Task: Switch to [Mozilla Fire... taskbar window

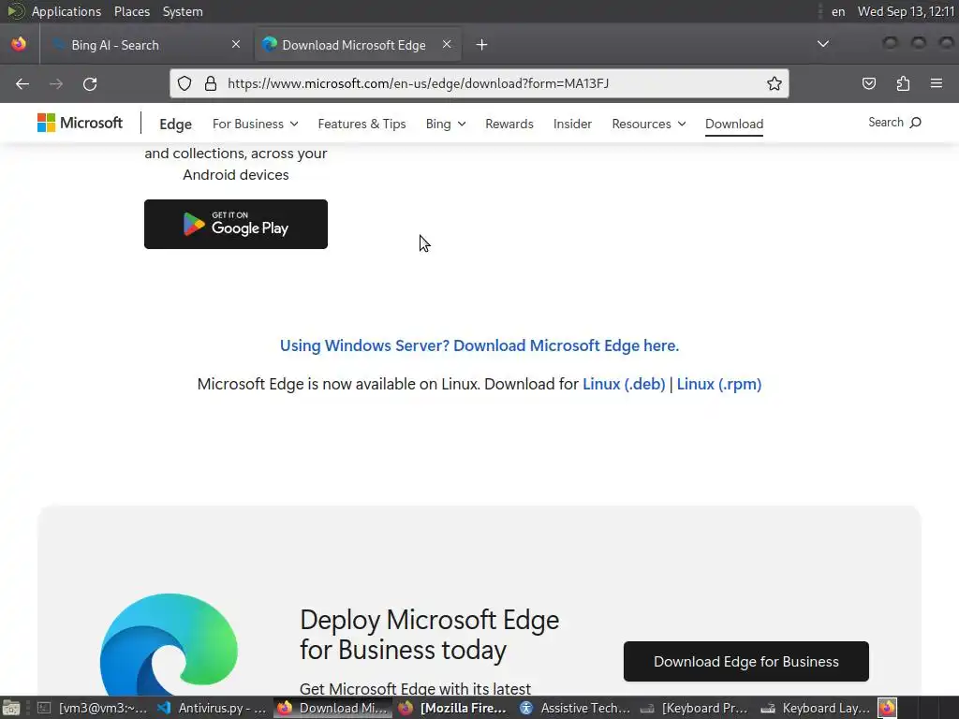Action: click(x=454, y=708)
